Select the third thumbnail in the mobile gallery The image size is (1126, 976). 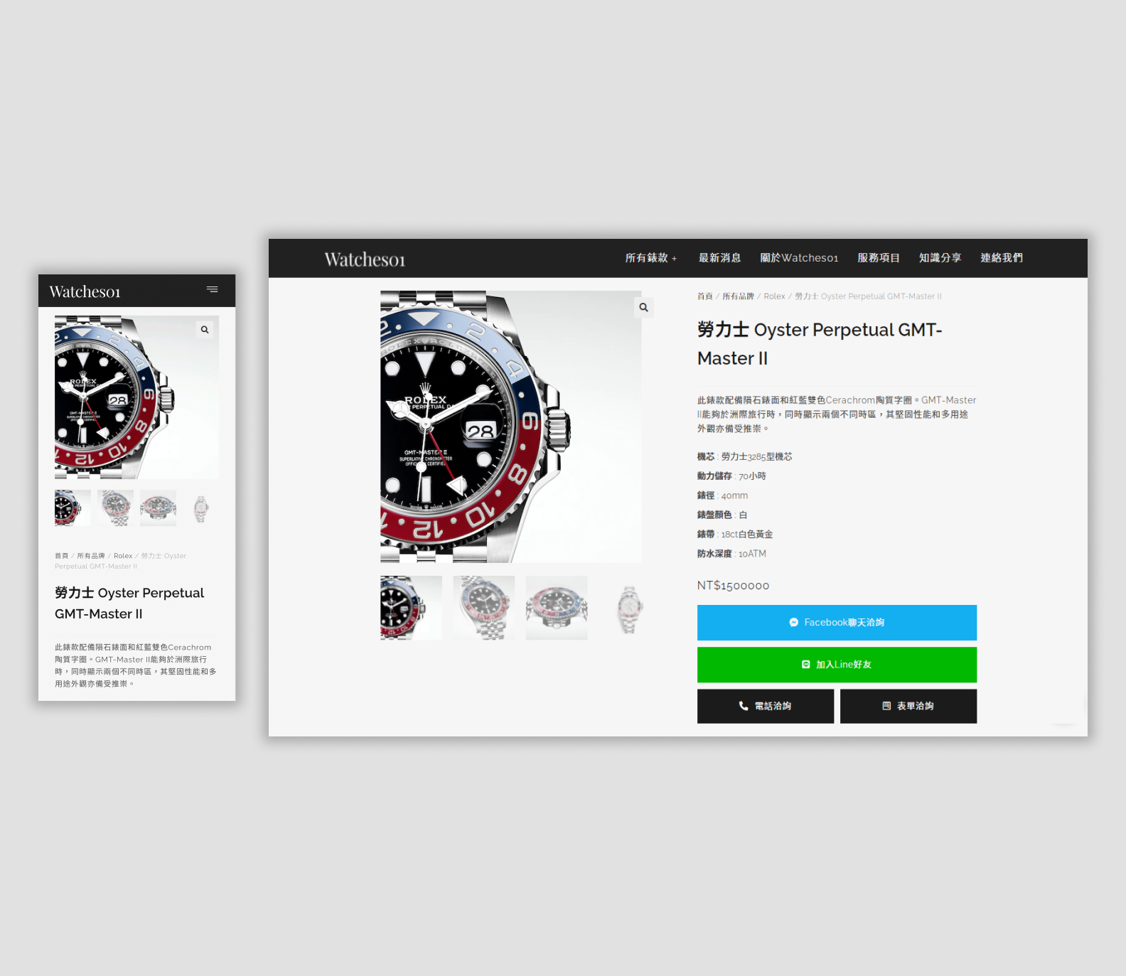coord(158,508)
